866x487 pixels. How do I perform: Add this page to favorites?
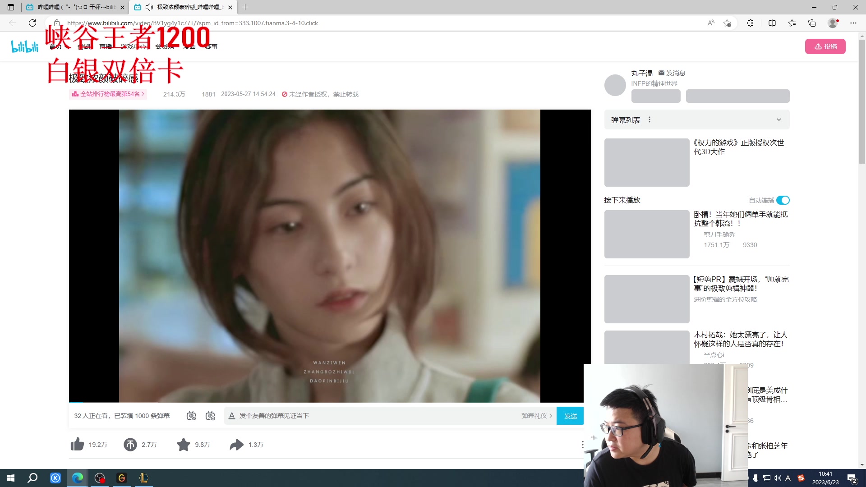[727, 23]
